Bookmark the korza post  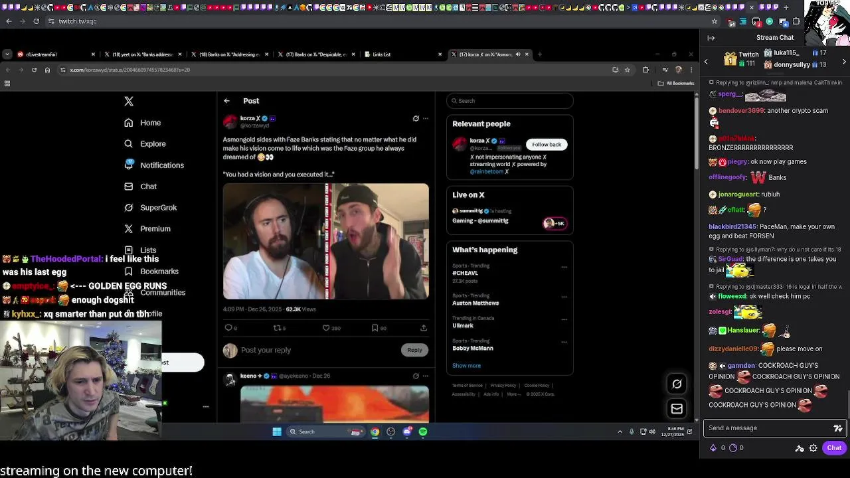click(375, 328)
